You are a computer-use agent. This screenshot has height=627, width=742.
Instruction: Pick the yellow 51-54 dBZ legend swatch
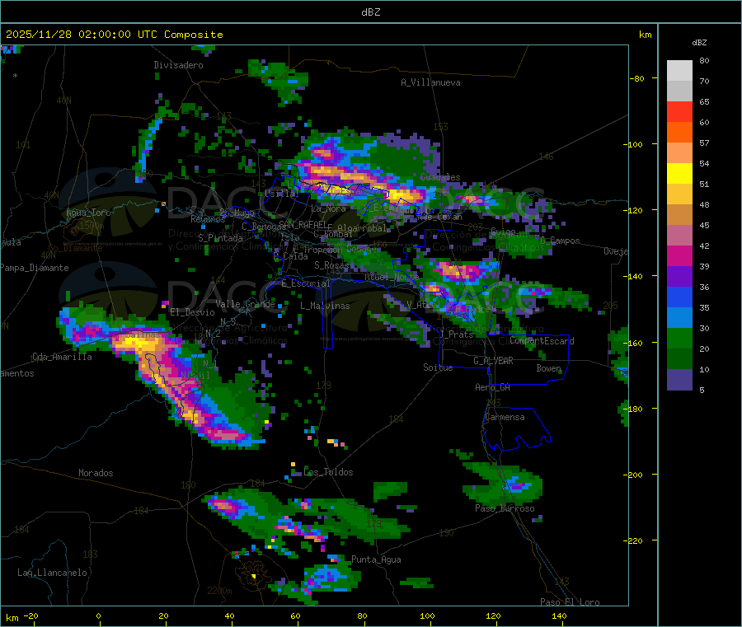point(679,174)
